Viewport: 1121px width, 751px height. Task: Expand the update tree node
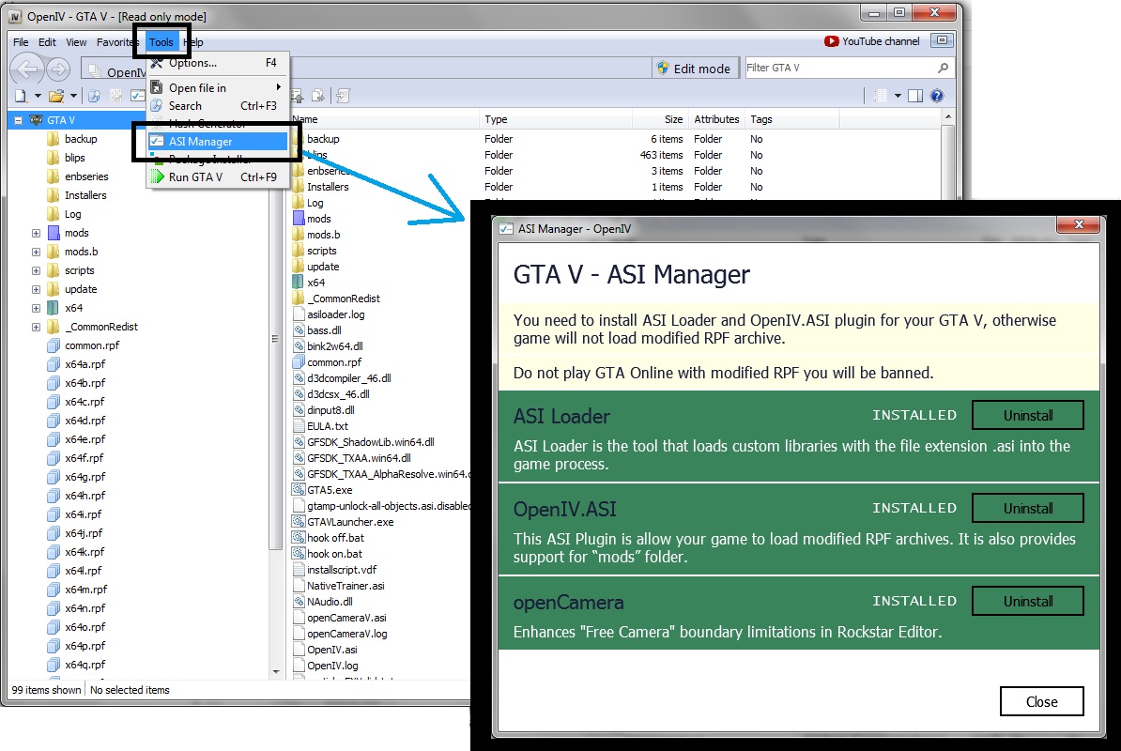coord(36,289)
